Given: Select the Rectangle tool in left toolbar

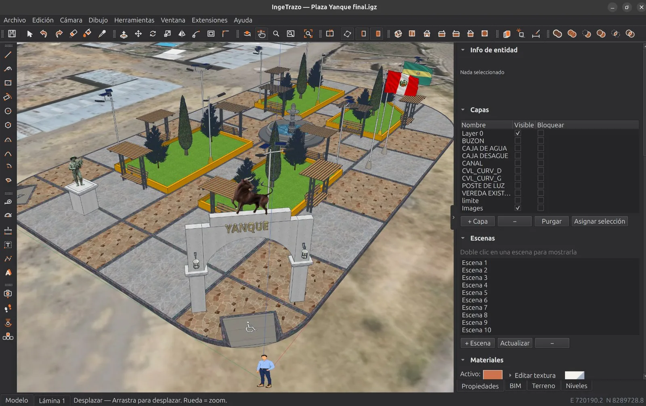Looking at the screenshot, I should 8,83.
